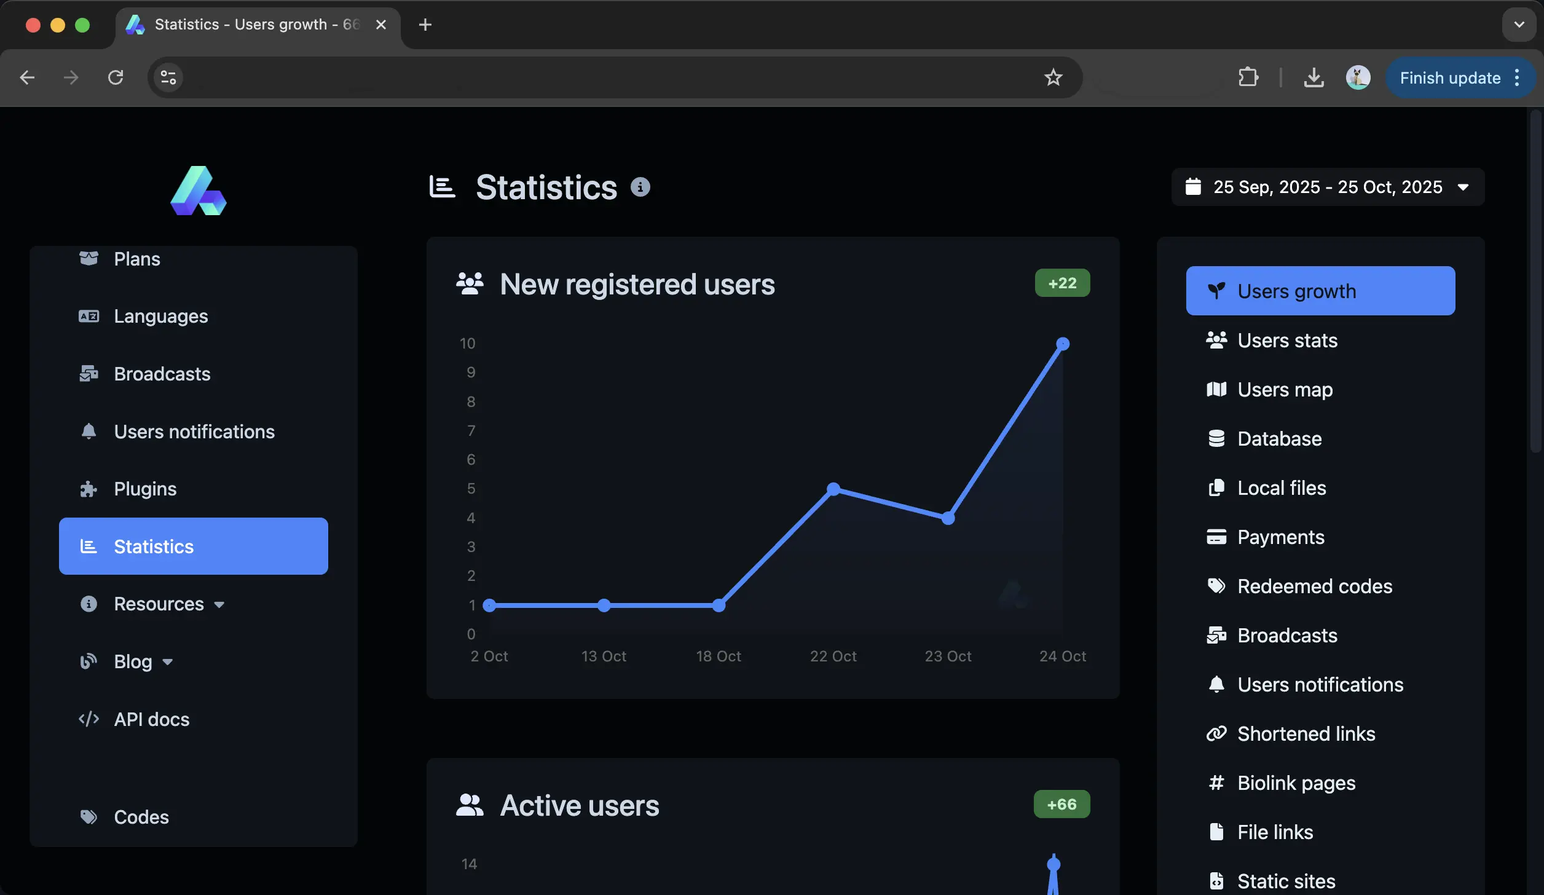Select the Plans sidebar icon
This screenshot has width=1544, height=895.
[89, 258]
